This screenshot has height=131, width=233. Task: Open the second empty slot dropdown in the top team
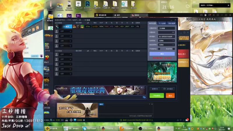pyautogui.click(x=66, y=36)
